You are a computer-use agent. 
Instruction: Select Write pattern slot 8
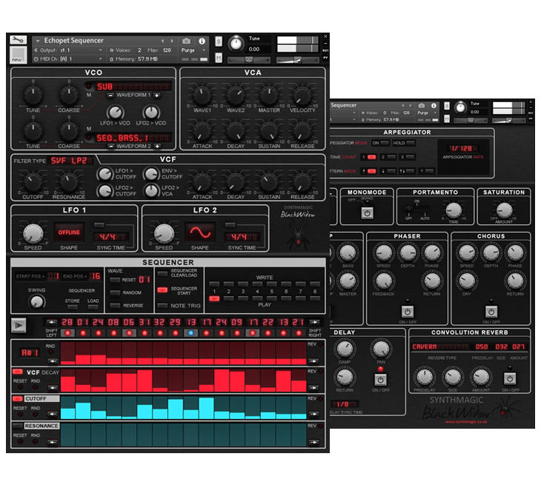(x=315, y=284)
